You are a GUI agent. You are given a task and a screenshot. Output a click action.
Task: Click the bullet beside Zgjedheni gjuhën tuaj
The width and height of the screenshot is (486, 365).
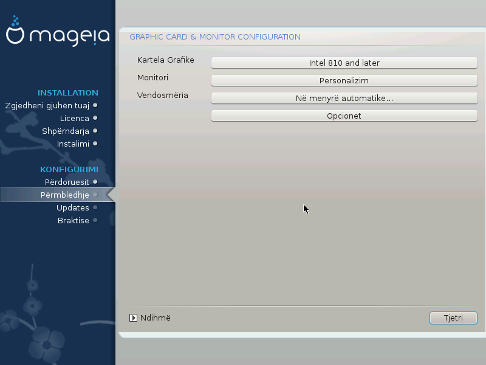(95, 105)
